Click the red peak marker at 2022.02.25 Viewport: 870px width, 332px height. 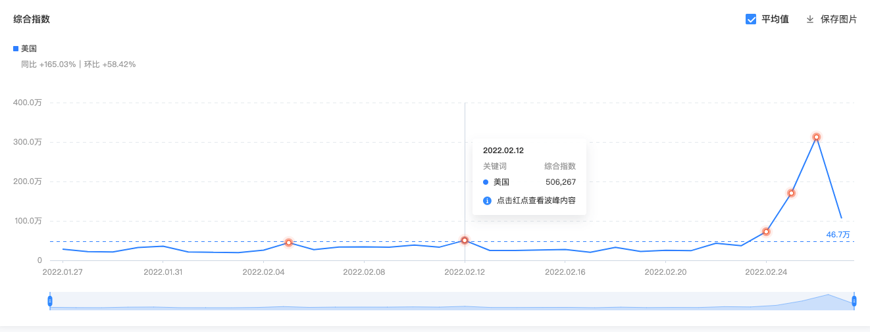[x=792, y=193]
